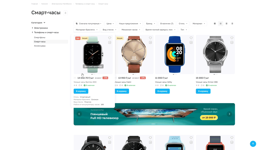The width and height of the screenshot is (267, 150).
Task: Switch to detailed list view icon
Action: pos(226,24)
